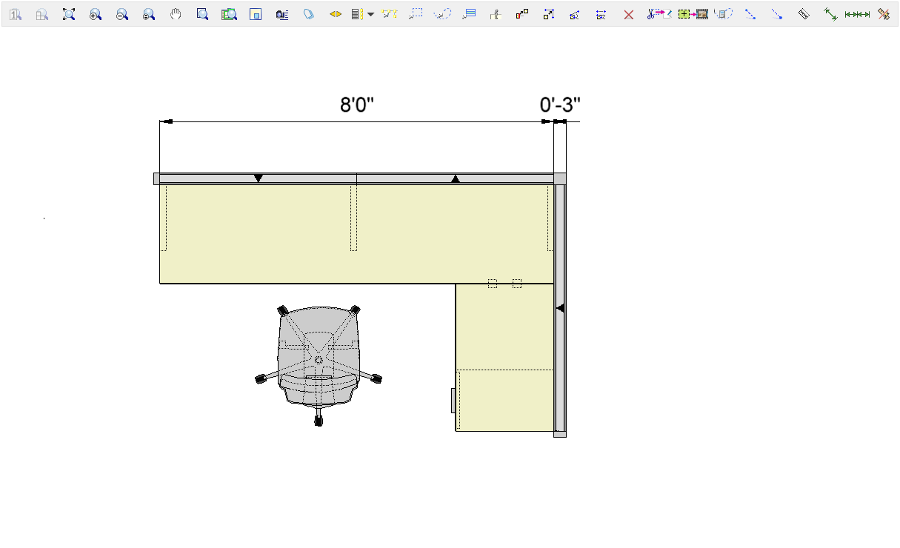The width and height of the screenshot is (900, 548).
Task: Select the ruler measure tool
Action: click(x=804, y=14)
